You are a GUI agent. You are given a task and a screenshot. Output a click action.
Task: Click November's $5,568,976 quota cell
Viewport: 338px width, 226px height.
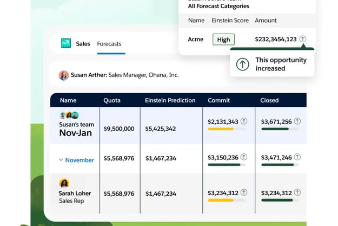tap(119, 158)
